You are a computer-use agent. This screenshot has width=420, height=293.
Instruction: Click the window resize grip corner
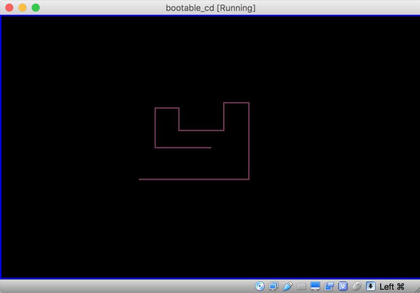(417, 290)
